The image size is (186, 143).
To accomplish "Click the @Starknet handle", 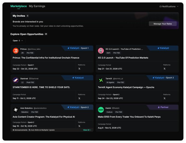I will point(34,79).
